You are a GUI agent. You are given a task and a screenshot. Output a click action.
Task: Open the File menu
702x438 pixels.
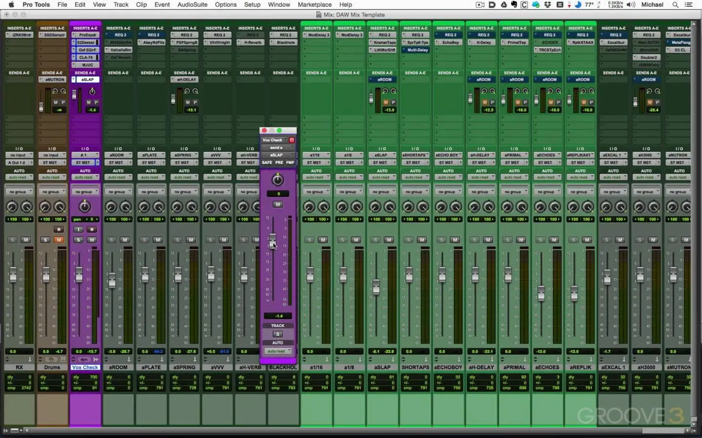(62, 4)
